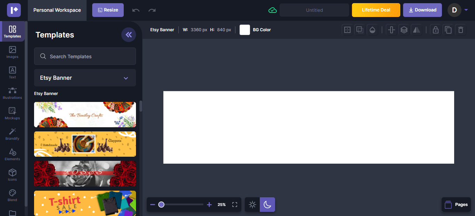475x216 pixels.
Task: Open the Mockups sidebar tab
Action: coord(13,113)
